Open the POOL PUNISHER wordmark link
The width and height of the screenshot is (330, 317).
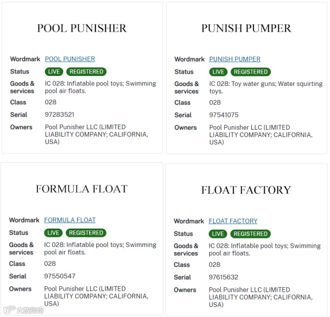point(70,59)
